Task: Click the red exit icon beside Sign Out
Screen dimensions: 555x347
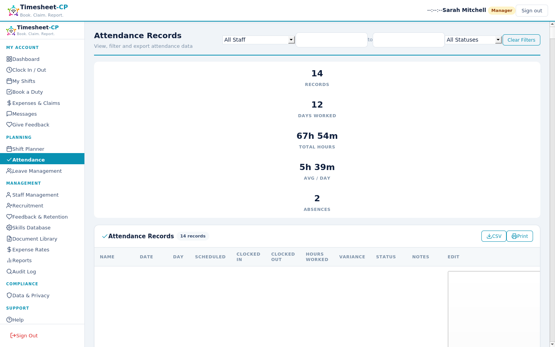Action: (13, 335)
